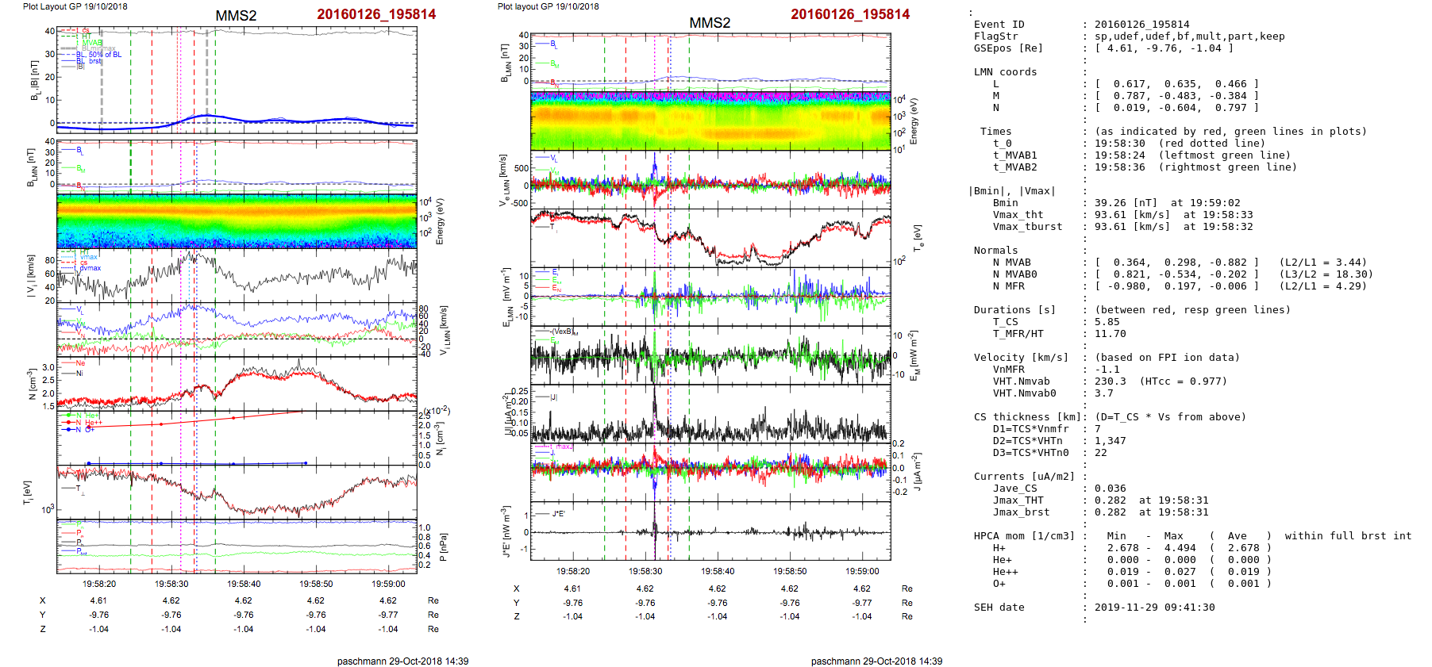Image resolution: width=1432 pixels, height=667 pixels.
Task: Click the electron energy spectrogram in right plot
Action: point(710,120)
